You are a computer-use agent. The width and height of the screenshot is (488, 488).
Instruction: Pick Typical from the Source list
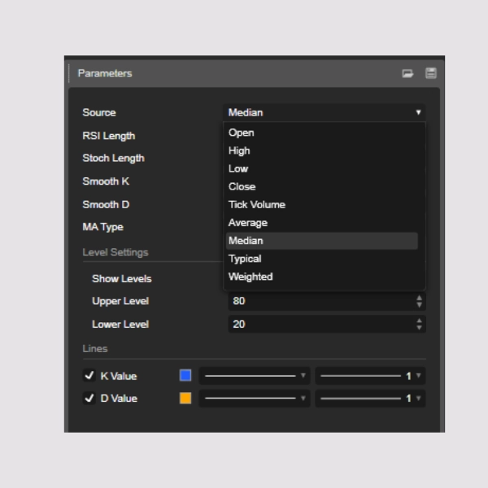coord(245,259)
